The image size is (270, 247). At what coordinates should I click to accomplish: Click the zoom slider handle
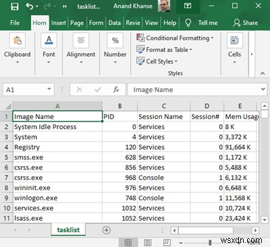pos(210,242)
